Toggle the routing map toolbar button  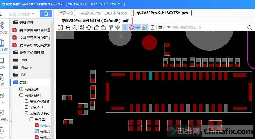[x=145, y=28]
